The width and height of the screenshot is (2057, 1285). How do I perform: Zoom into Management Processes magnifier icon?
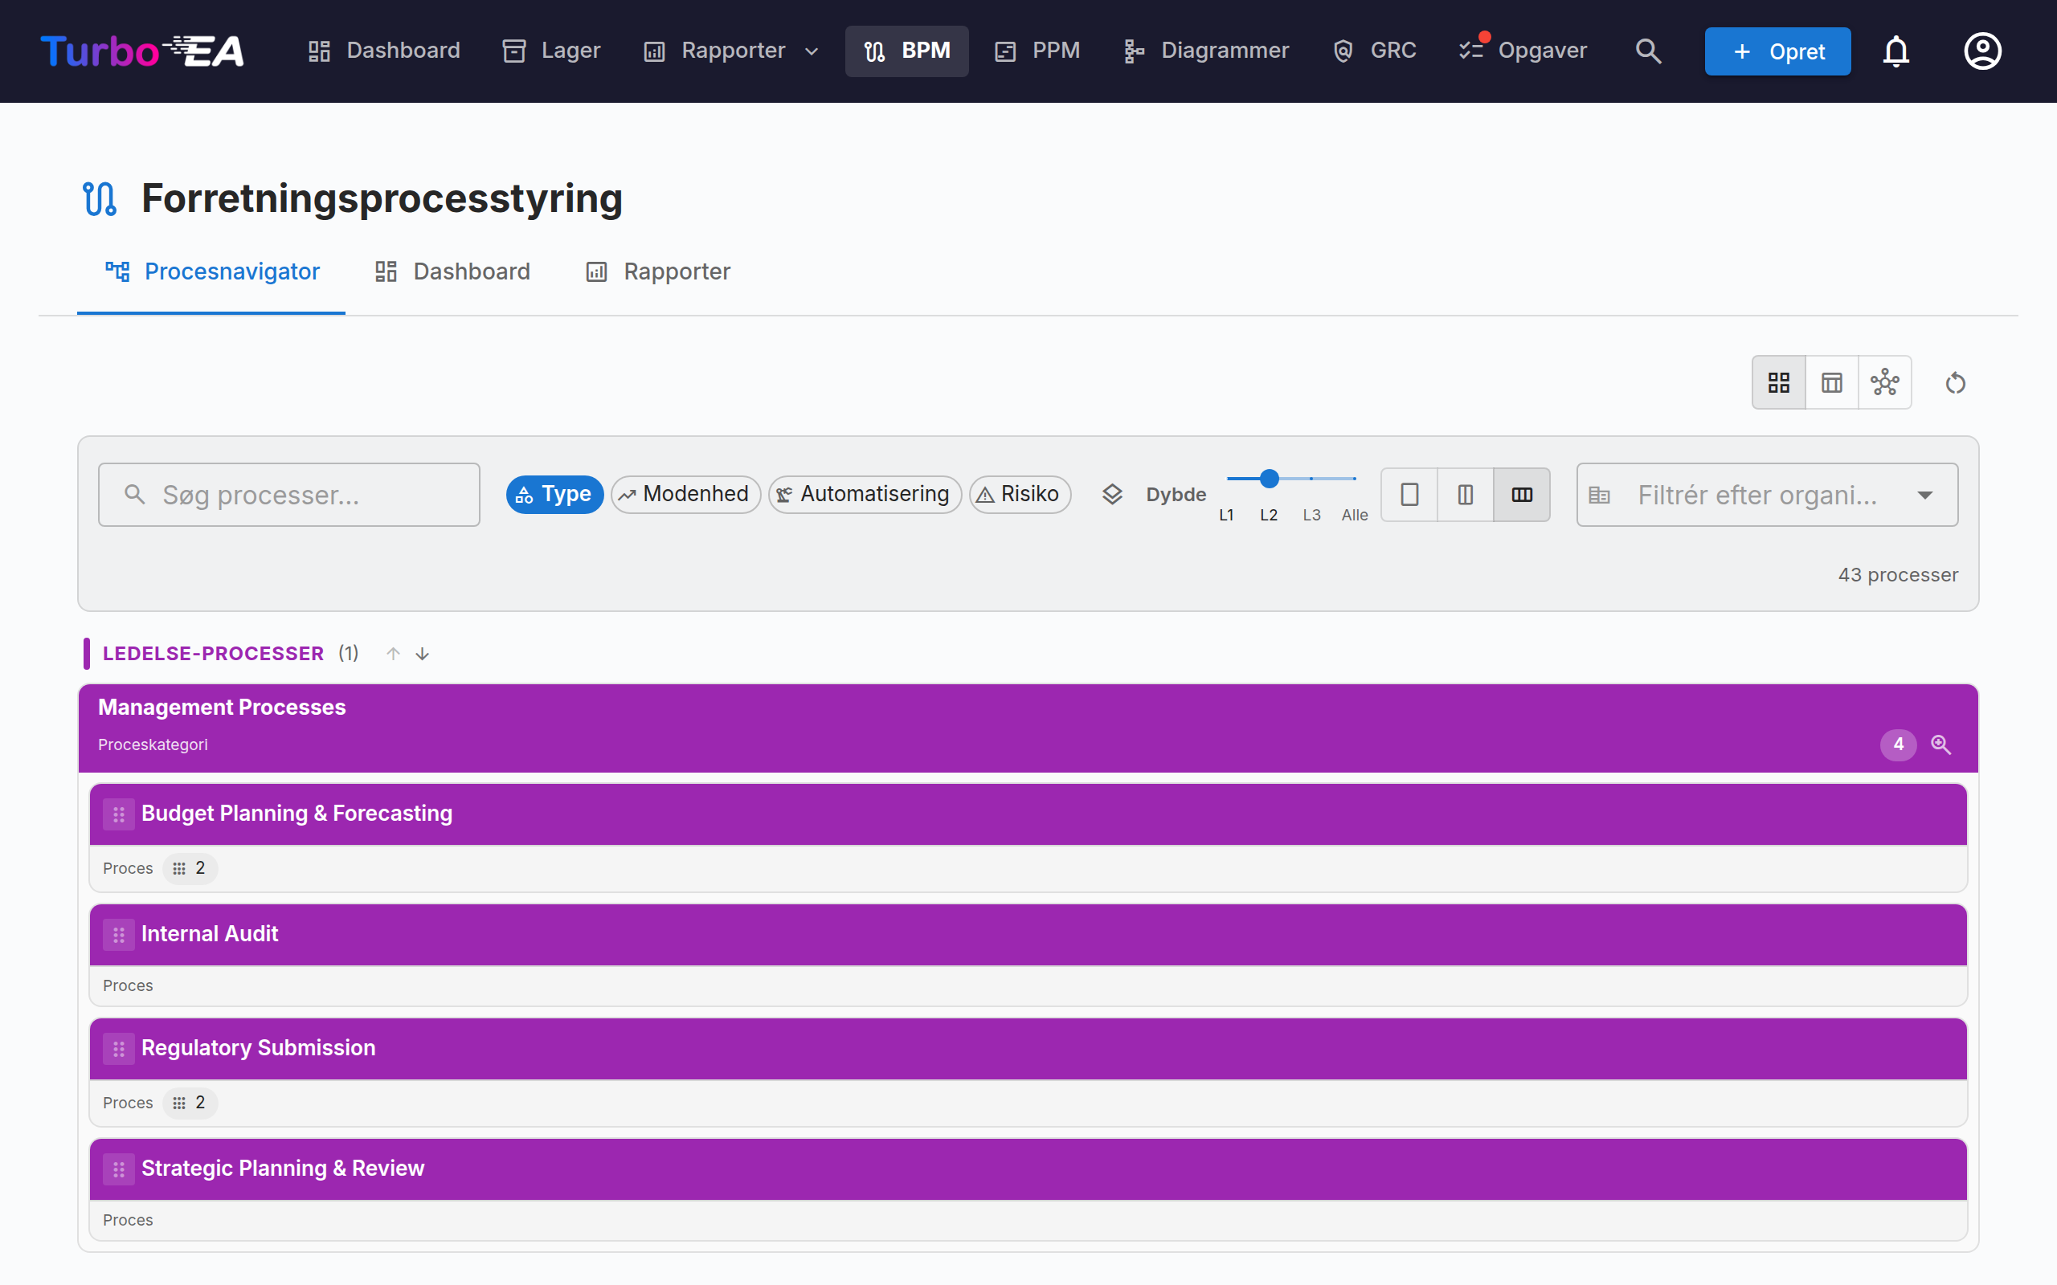pyautogui.click(x=1940, y=744)
